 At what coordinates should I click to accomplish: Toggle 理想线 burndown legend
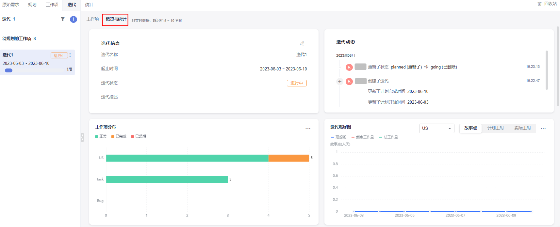(x=338, y=137)
